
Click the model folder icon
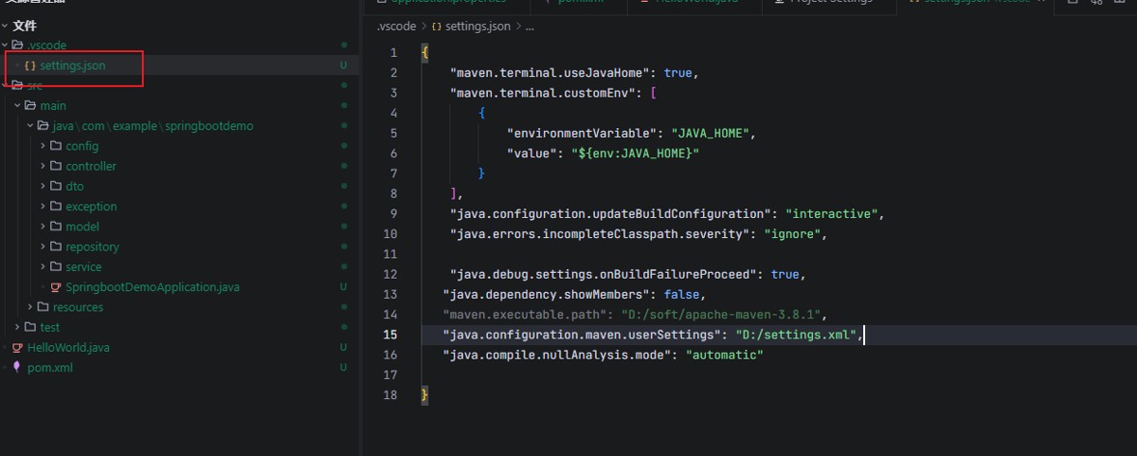pos(56,227)
